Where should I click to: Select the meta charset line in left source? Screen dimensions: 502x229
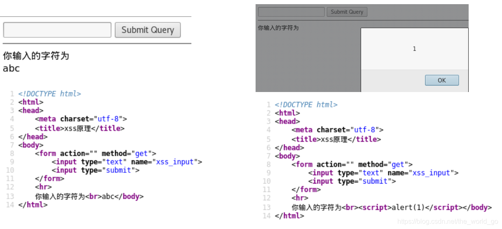[x=81, y=119]
